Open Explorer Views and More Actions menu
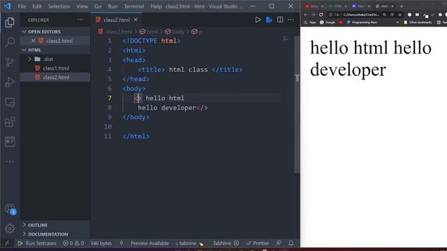The height and width of the screenshot is (251, 447). coord(81,20)
